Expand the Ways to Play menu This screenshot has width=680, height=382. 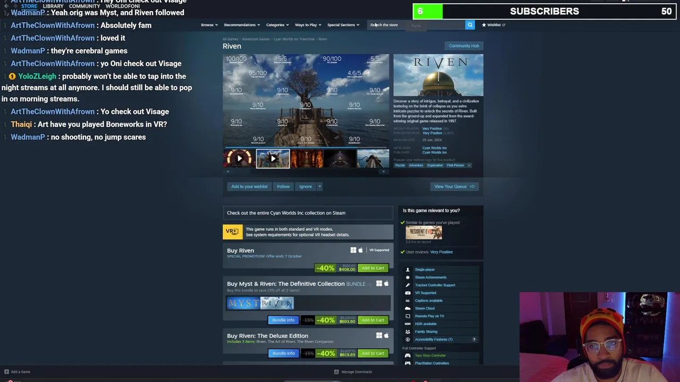[x=308, y=25]
